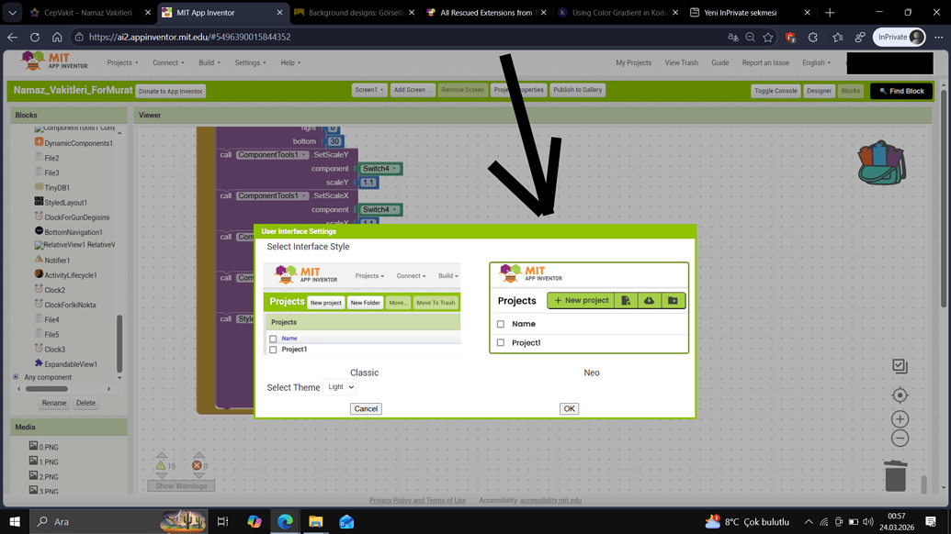Image resolution: width=951 pixels, height=534 pixels.
Task: Open the Switch4 dropdown on SetScaleY block
Action: click(379, 169)
